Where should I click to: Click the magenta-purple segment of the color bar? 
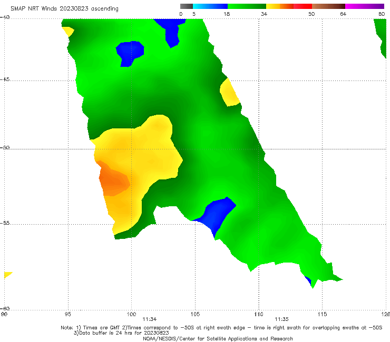pyautogui.click(x=365, y=6)
